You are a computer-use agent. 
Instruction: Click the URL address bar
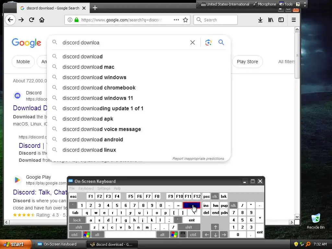tap(121, 20)
